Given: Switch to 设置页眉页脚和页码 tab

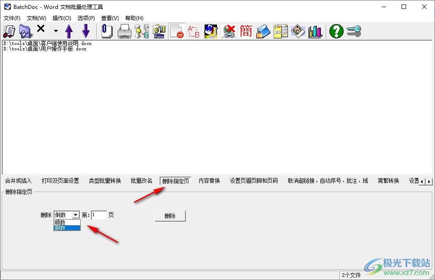Looking at the screenshot, I should coord(254,181).
